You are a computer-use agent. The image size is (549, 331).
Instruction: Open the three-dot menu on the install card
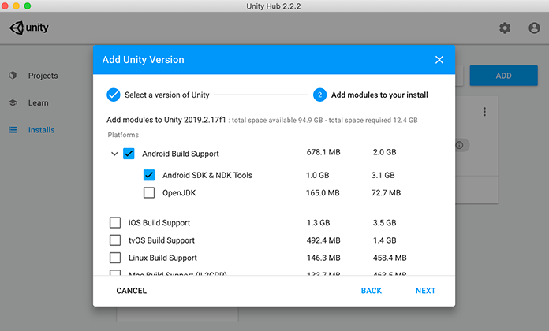(x=484, y=112)
